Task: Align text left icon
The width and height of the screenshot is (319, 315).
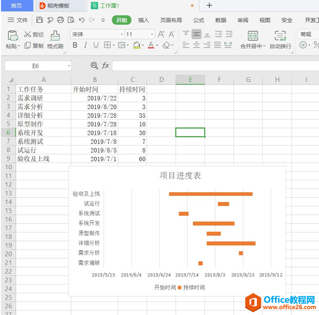Action: click(x=186, y=45)
